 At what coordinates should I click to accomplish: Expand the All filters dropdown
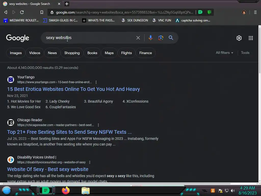pos(224,53)
